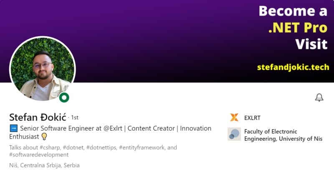Click the Faculty of Electronic Engineering logo
Viewport: 334px width, 171px height.
(234, 134)
